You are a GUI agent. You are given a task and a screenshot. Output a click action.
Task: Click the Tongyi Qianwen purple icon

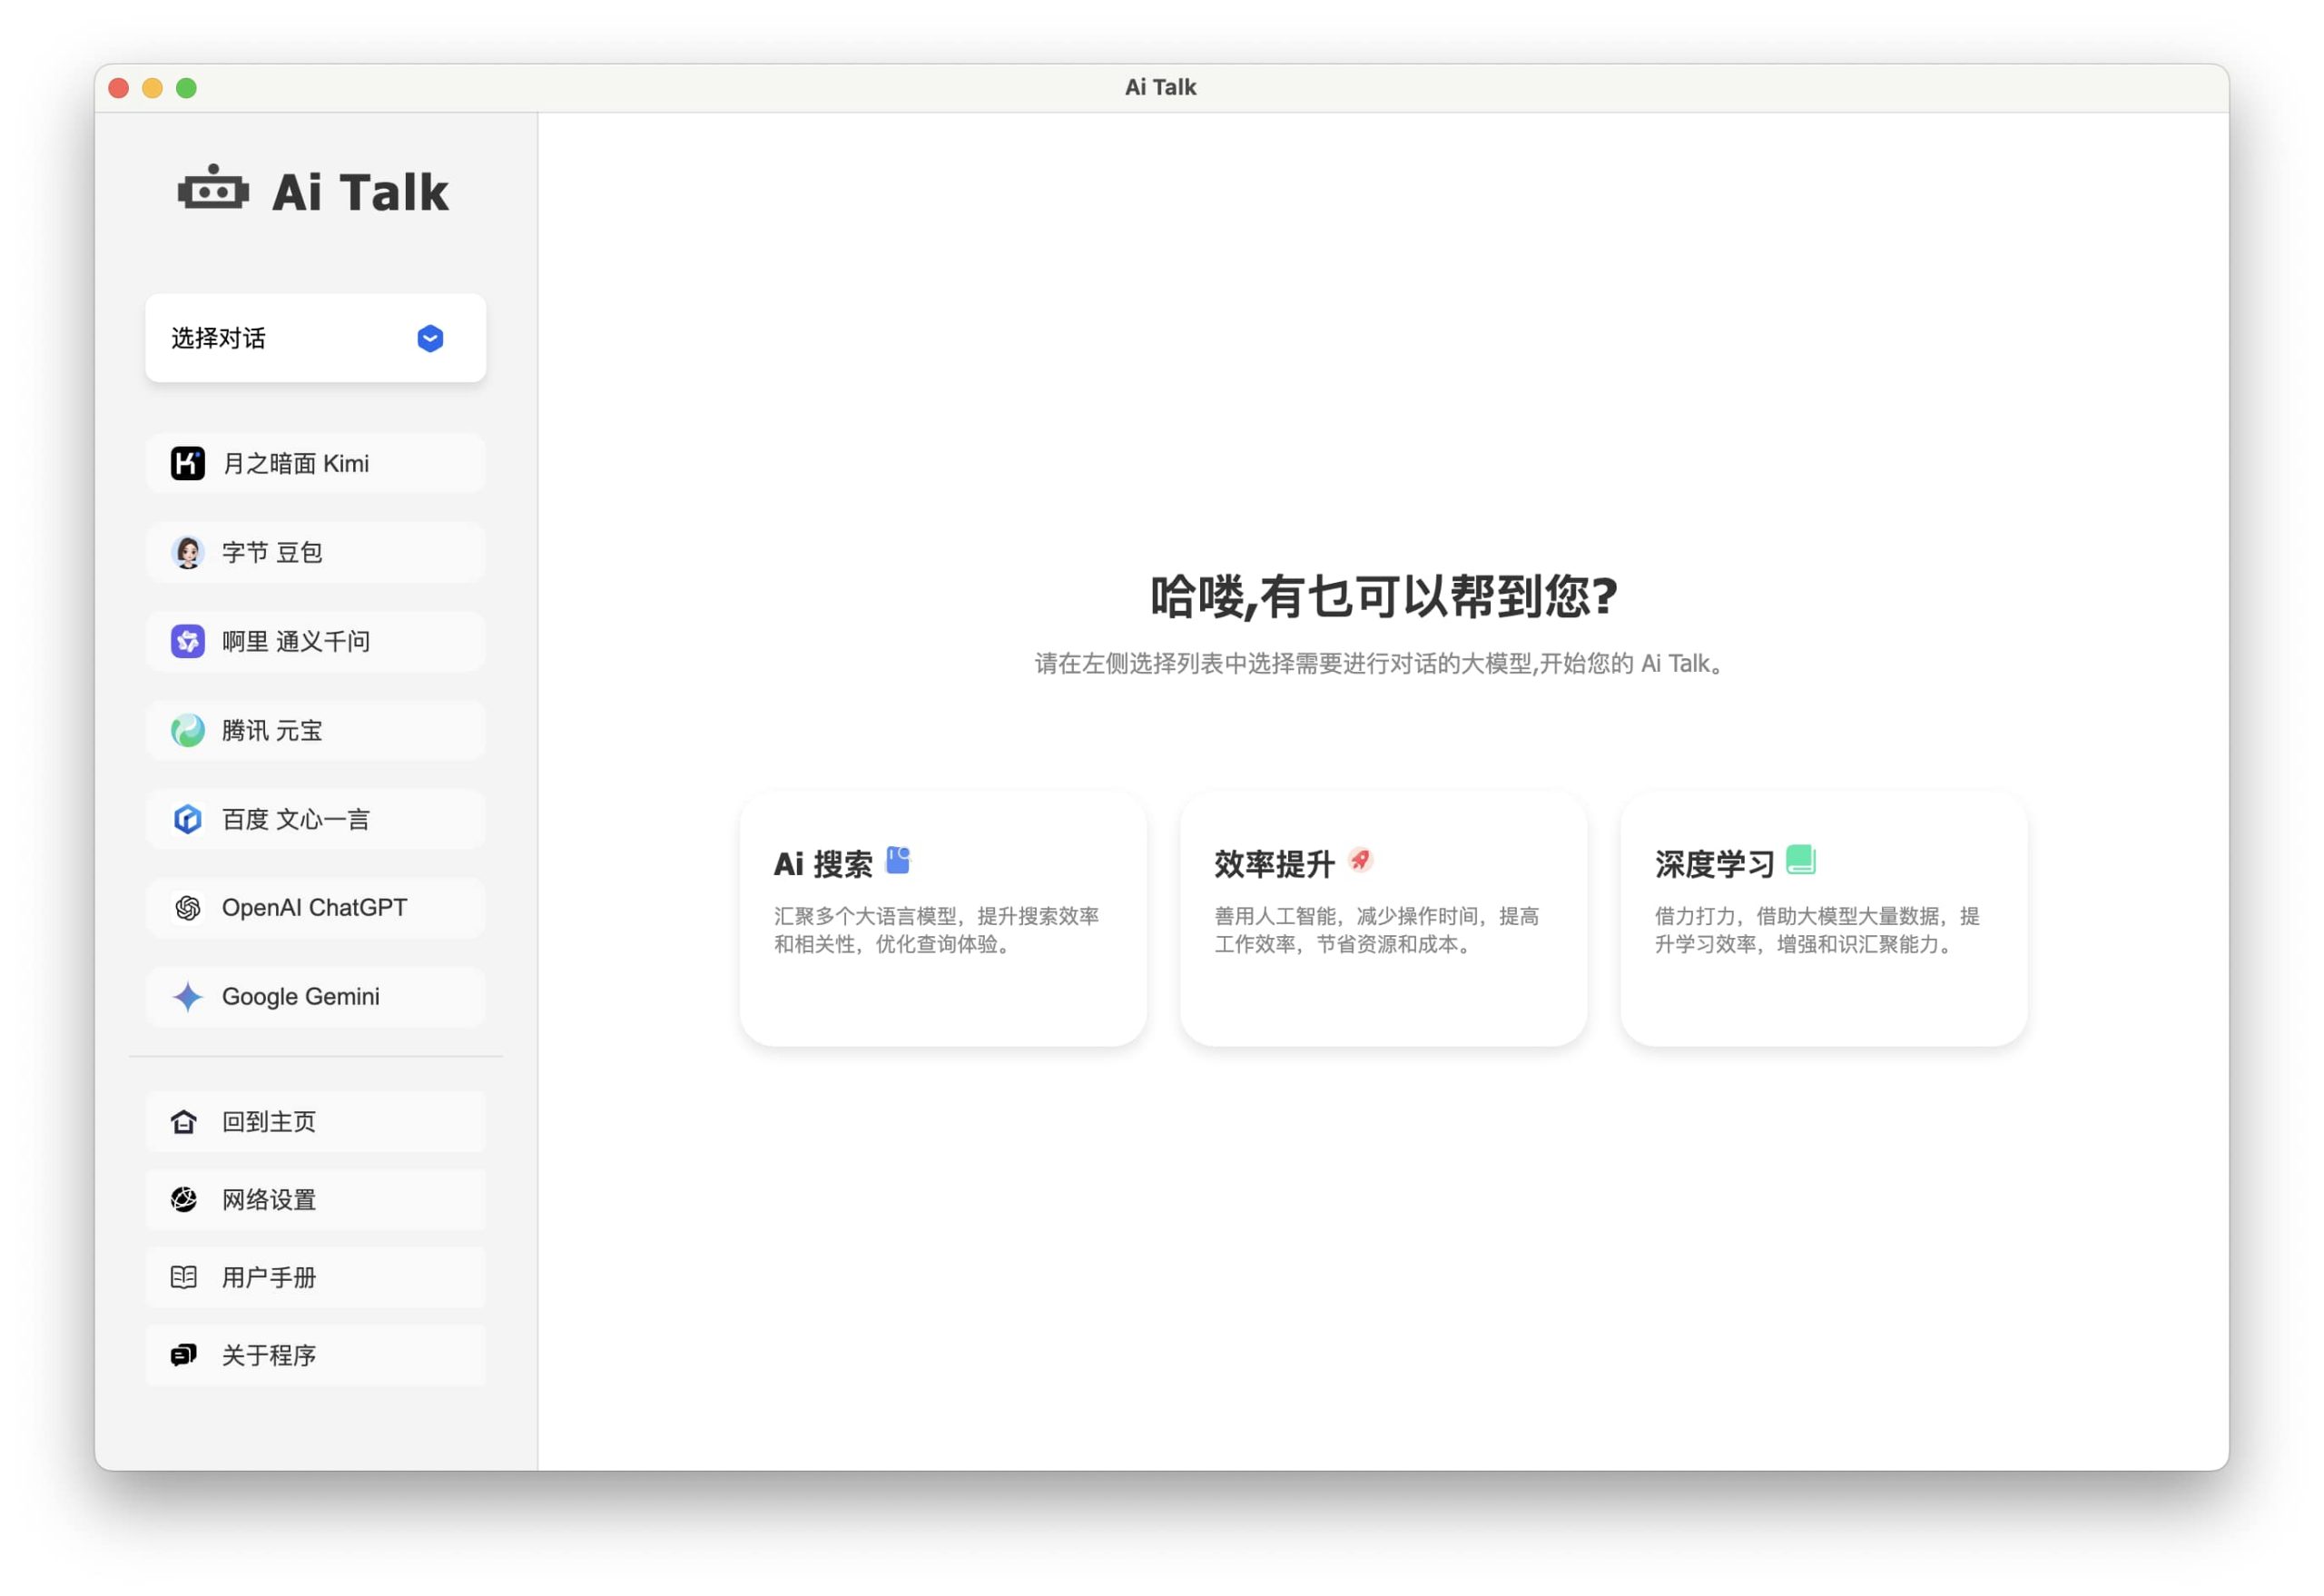pos(187,641)
